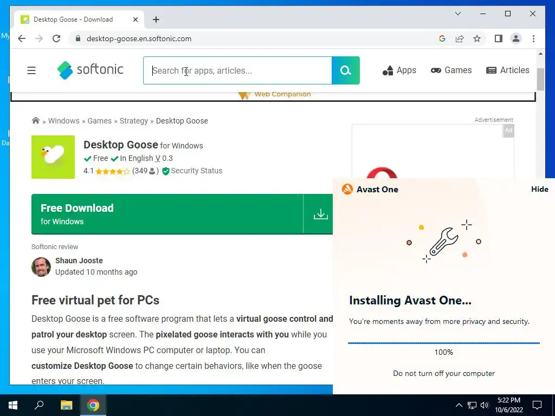Reload the Softonic page
The width and height of the screenshot is (555, 416).
pyautogui.click(x=56, y=38)
